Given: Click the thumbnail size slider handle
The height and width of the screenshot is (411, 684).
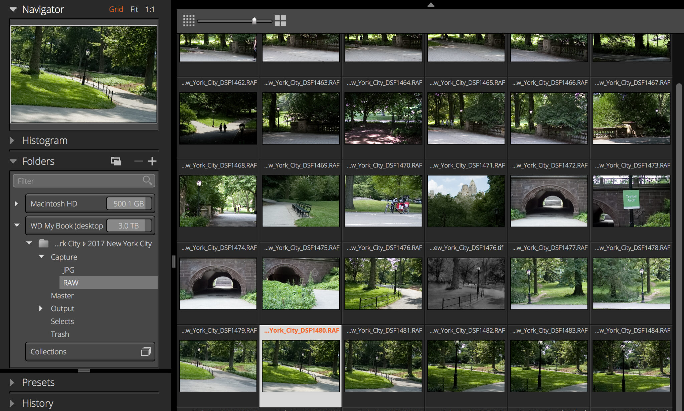Looking at the screenshot, I should (254, 21).
